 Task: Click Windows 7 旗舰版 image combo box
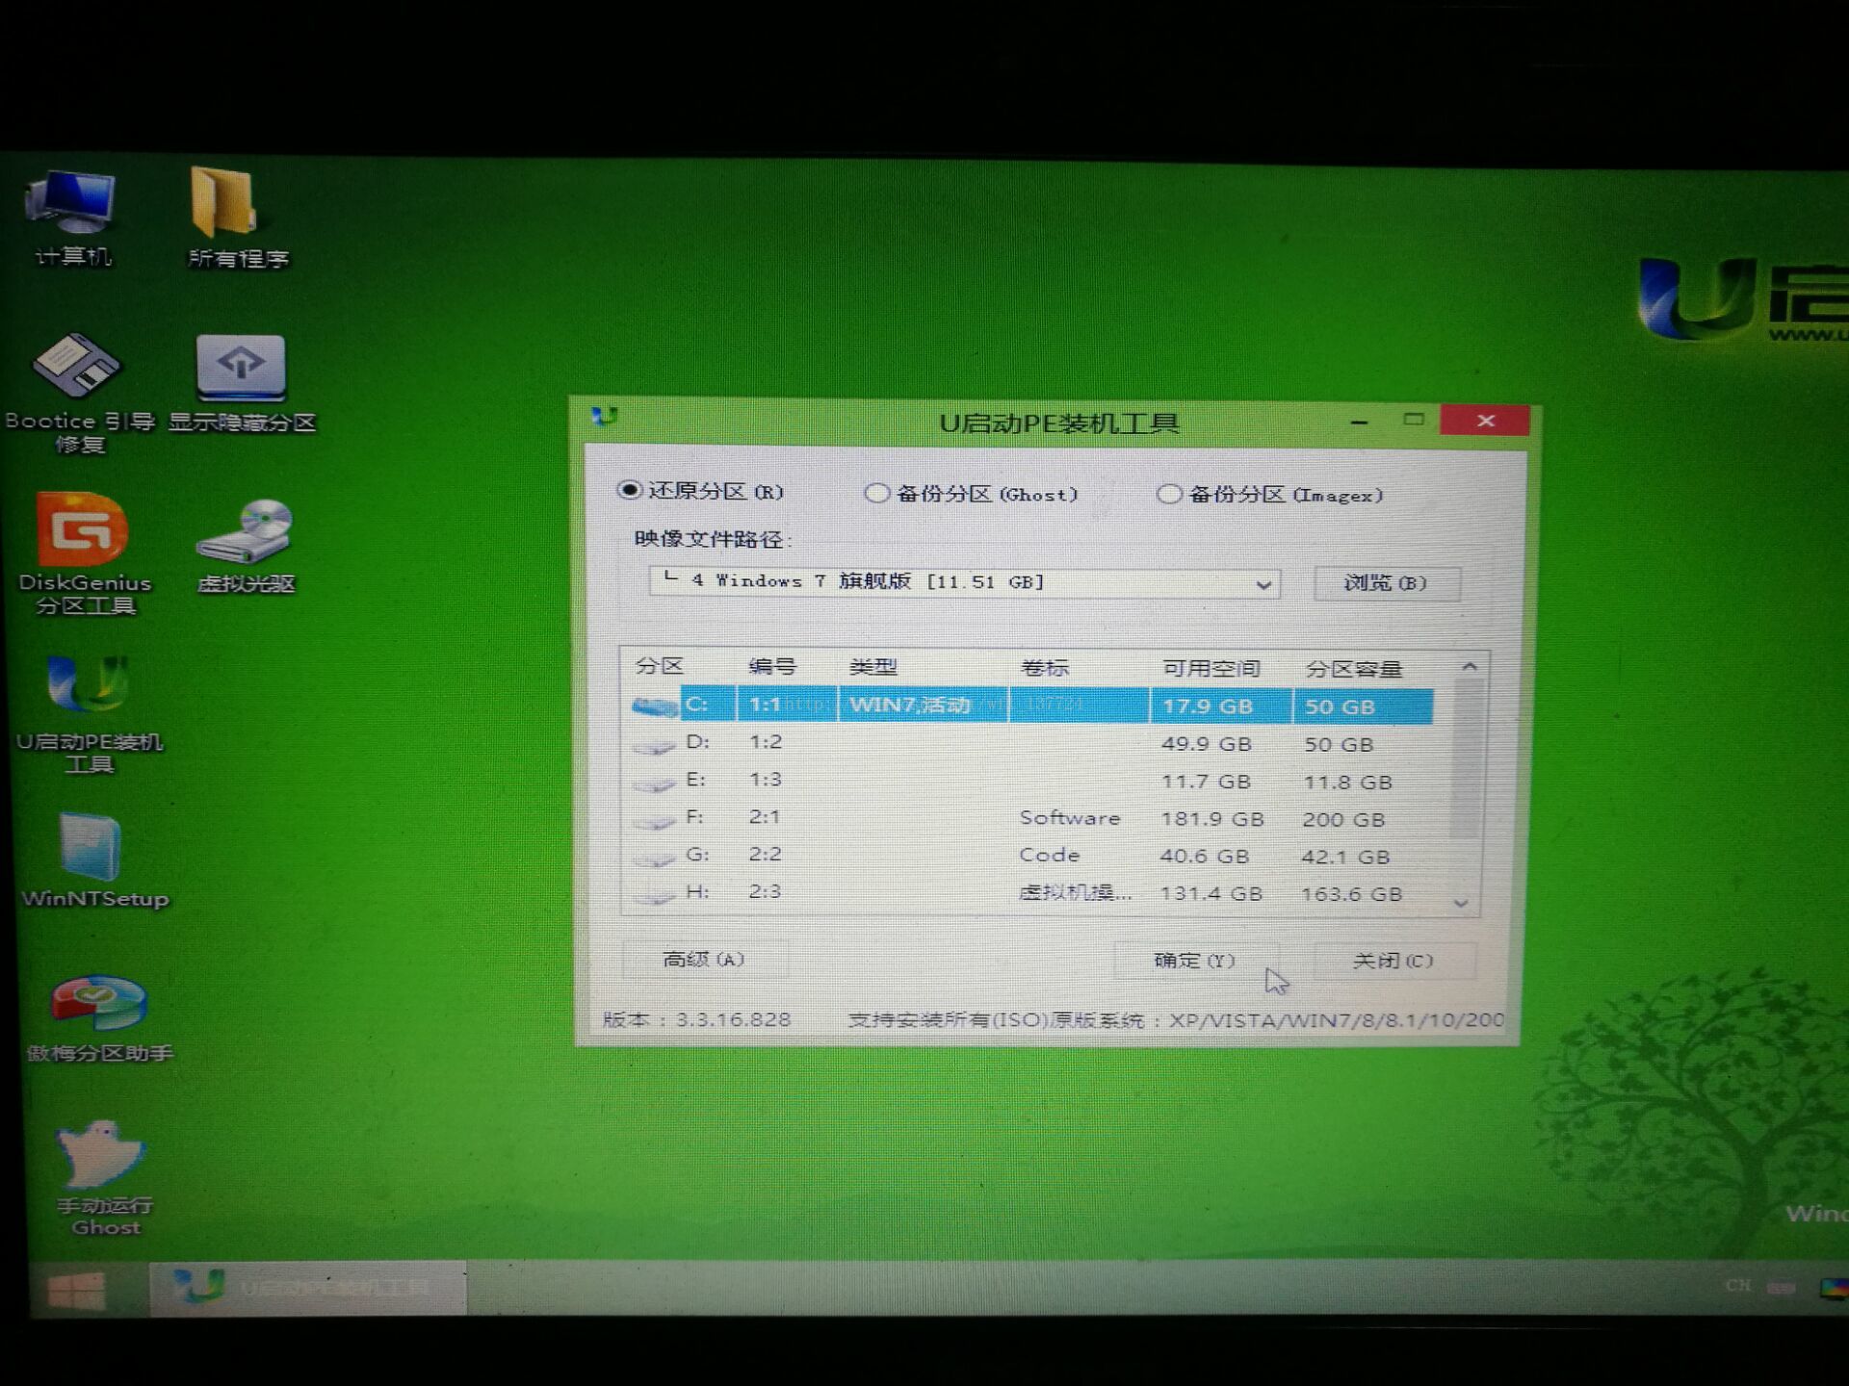click(x=965, y=582)
